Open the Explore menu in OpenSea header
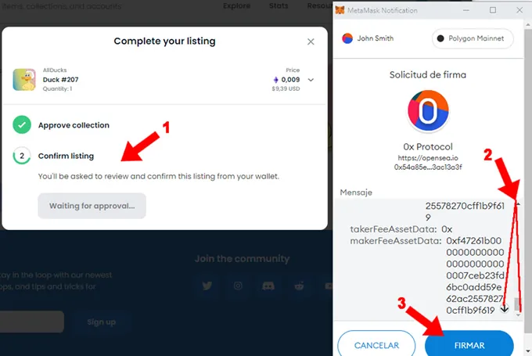This screenshot has width=532, height=356. 236,6
